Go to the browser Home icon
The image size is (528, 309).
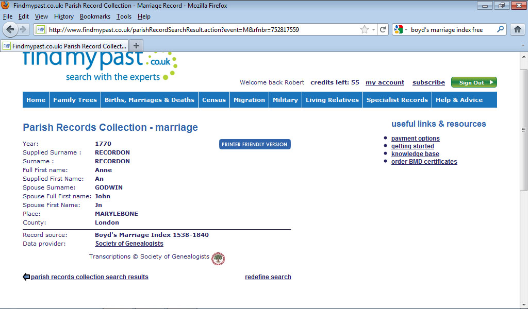(x=518, y=29)
